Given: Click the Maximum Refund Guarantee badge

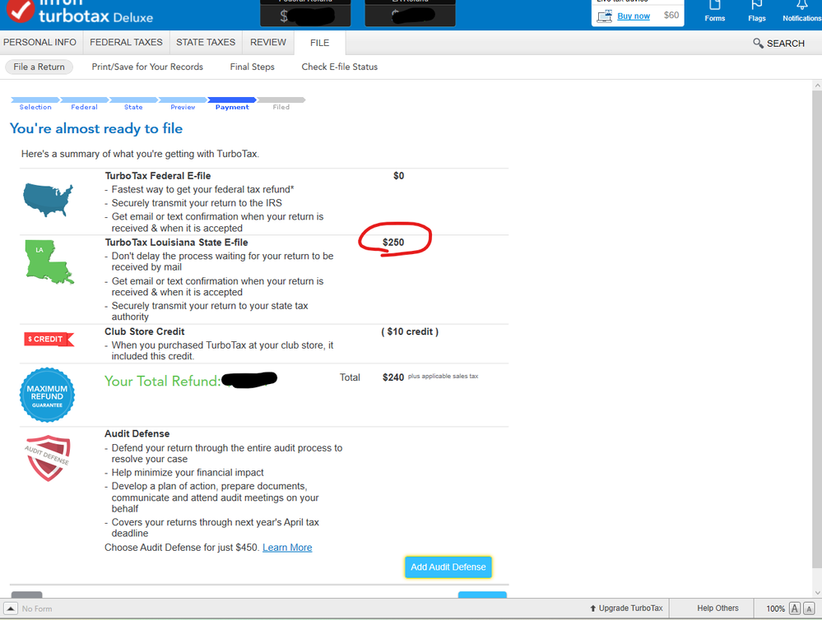Looking at the screenshot, I should coord(47,395).
